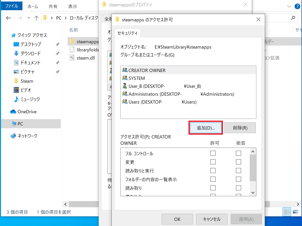Click the pin icon beside ドキュメント

click(x=57, y=63)
